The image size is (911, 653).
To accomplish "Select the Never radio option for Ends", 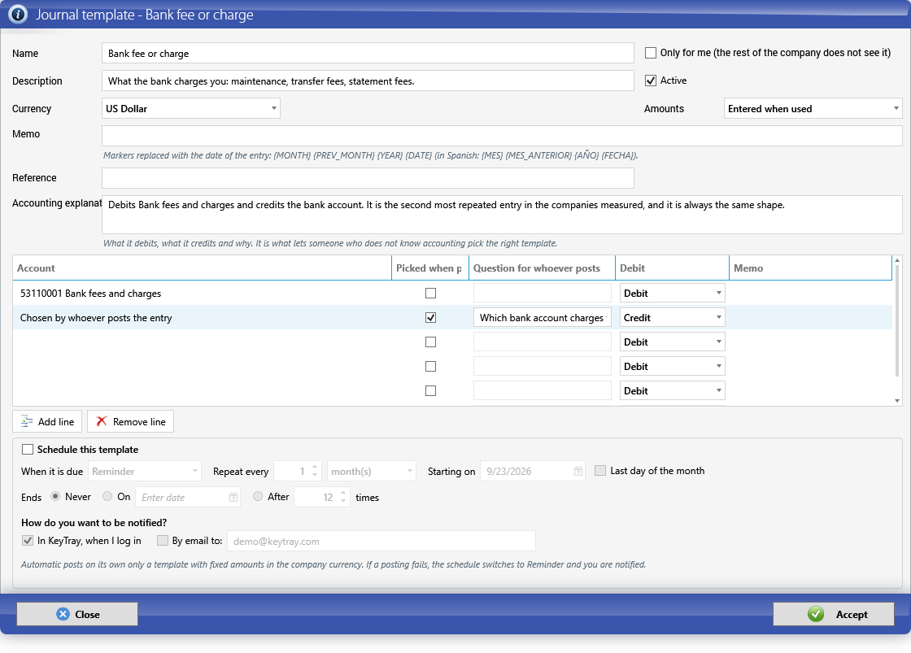I will (x=56, y=497).
